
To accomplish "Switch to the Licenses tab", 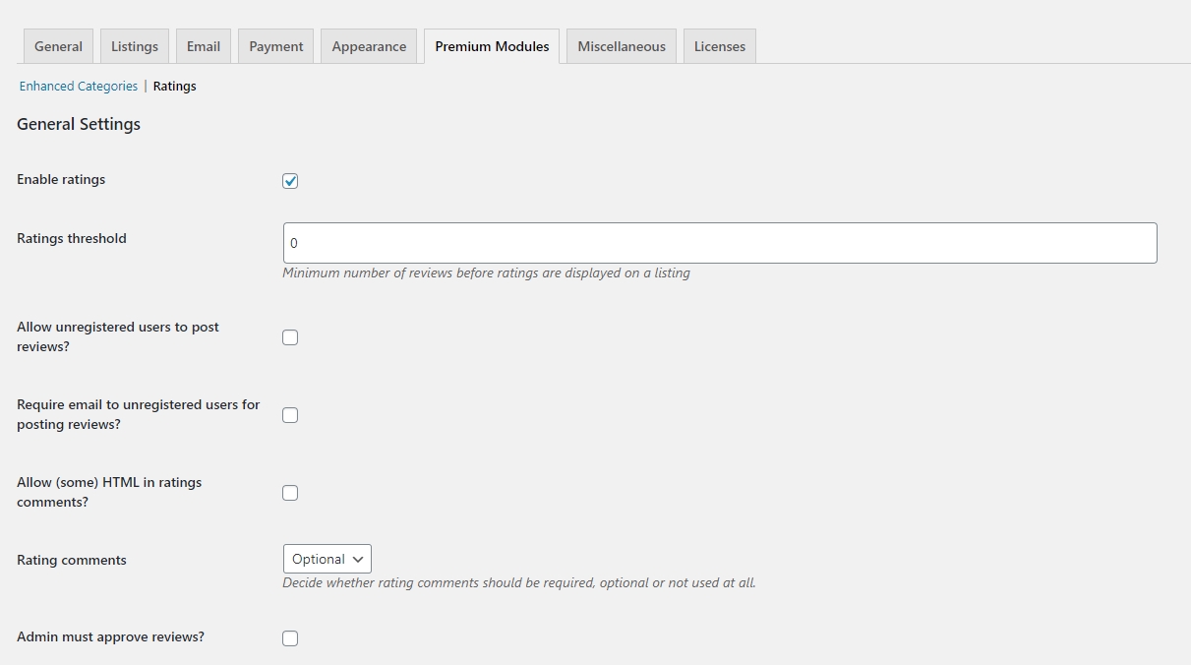I will pos(720,46).
